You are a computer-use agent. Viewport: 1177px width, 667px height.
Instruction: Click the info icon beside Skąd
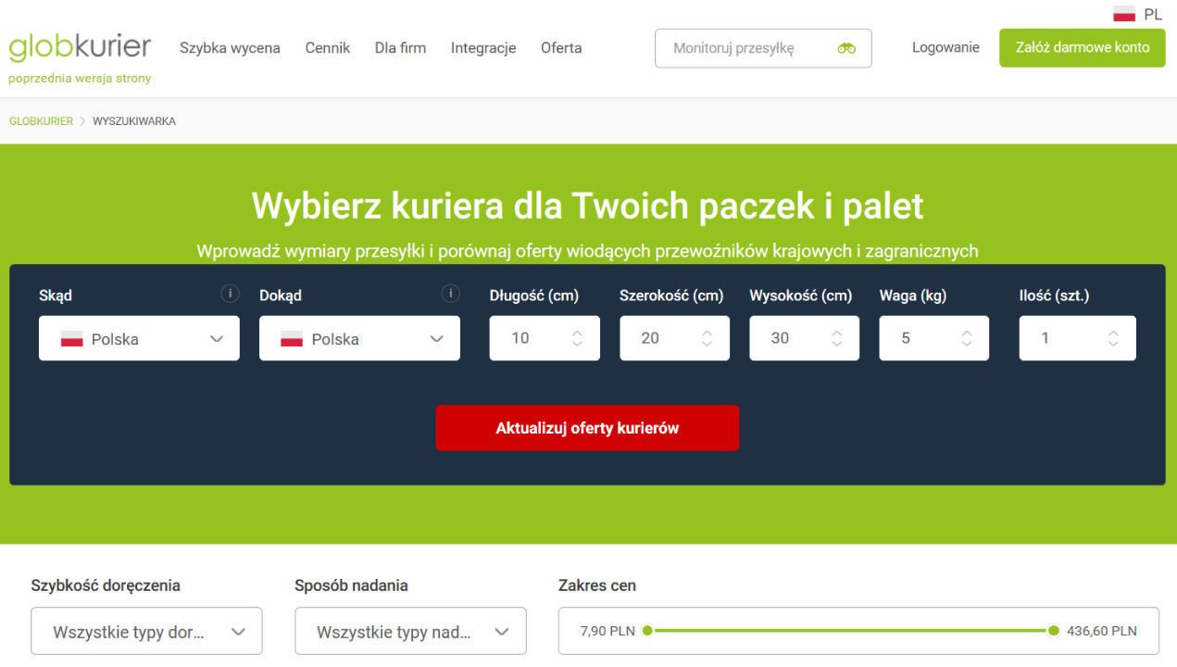(x=230, y=294)
